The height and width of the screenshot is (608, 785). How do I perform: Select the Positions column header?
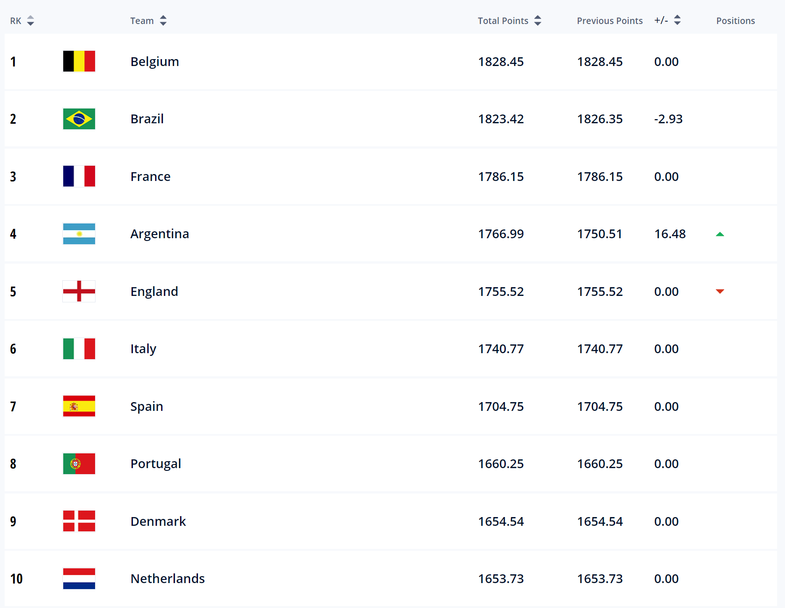click(x=736, y=21)
